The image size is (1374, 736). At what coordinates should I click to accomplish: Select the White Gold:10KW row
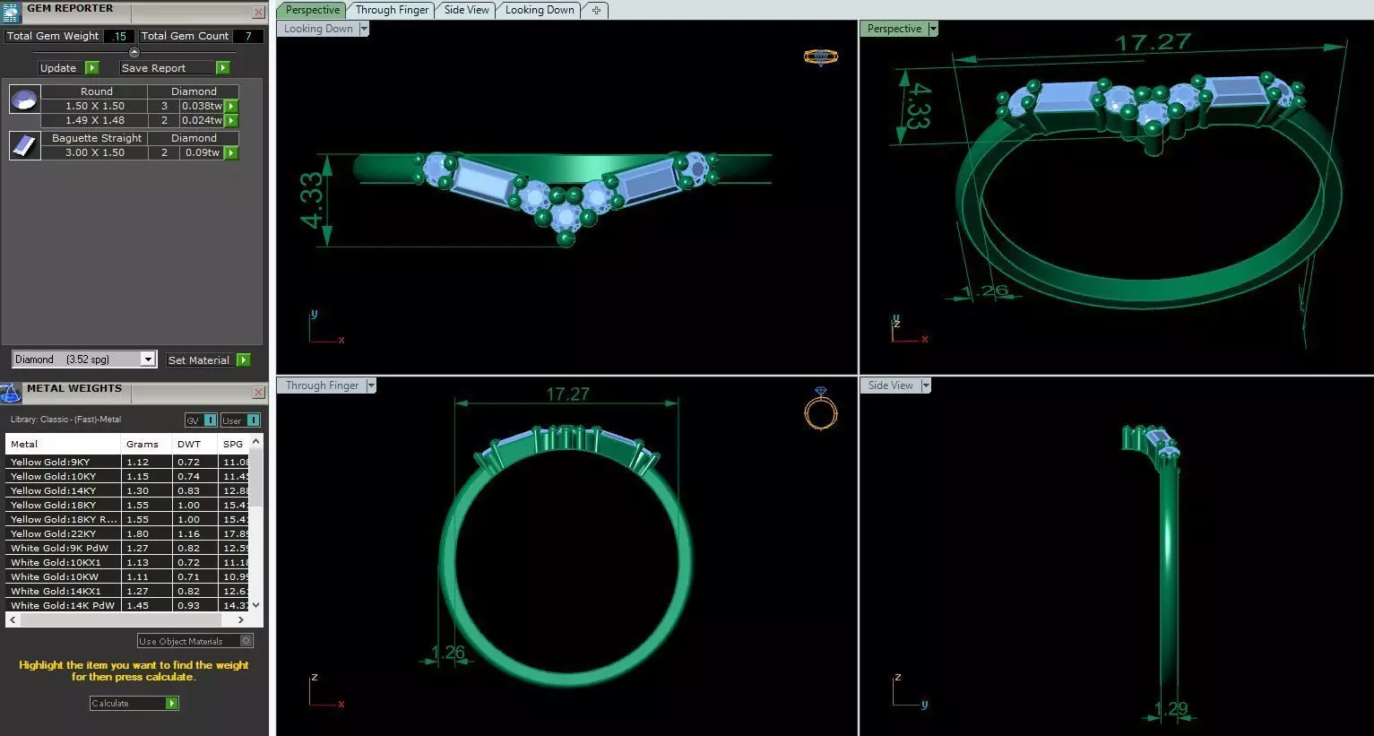pyautogui.click(x=127, y=576)
